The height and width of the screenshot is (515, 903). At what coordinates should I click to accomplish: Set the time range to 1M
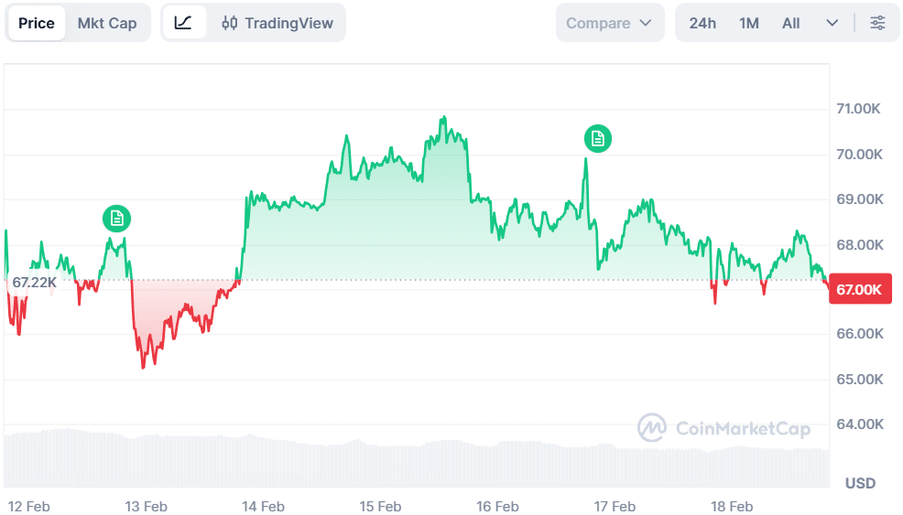point(749,23)
